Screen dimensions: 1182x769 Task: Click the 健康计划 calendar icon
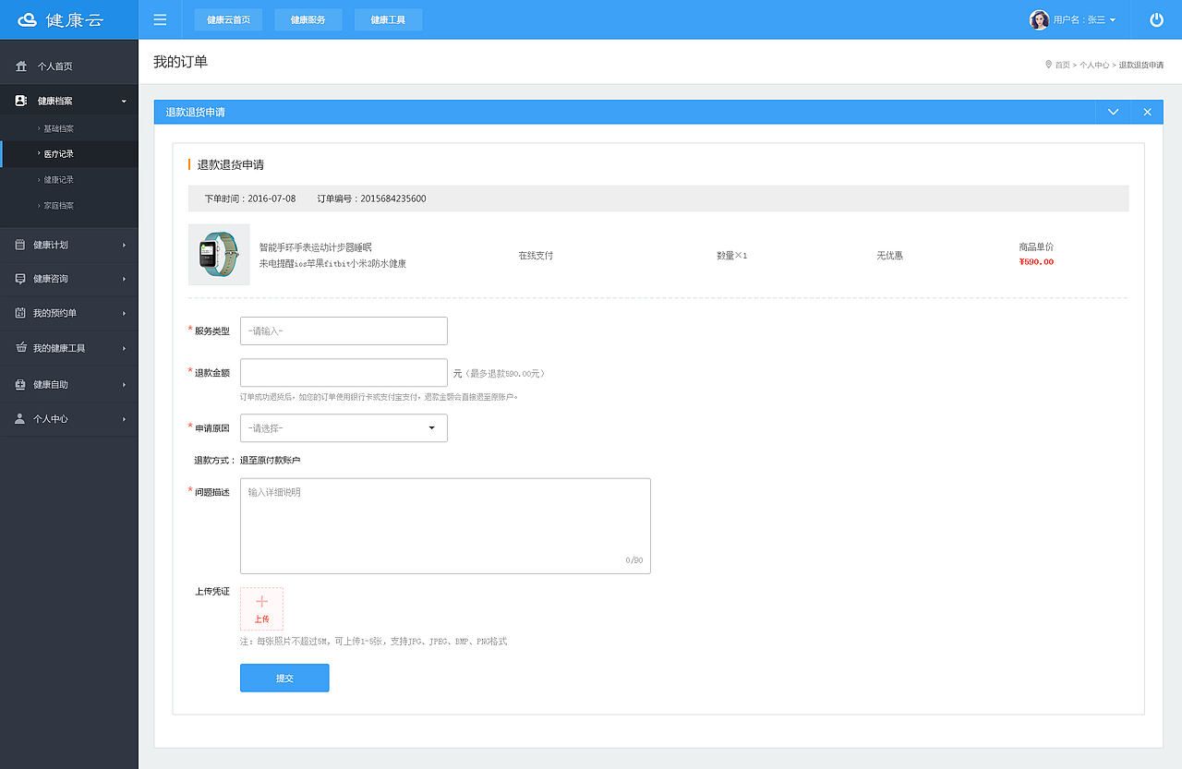[20, 245]
